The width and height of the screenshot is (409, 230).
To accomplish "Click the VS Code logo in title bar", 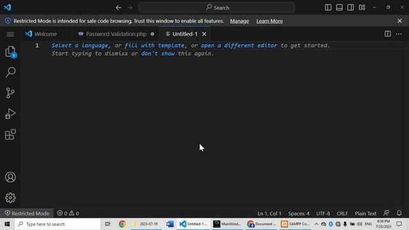I will [8, 7].
